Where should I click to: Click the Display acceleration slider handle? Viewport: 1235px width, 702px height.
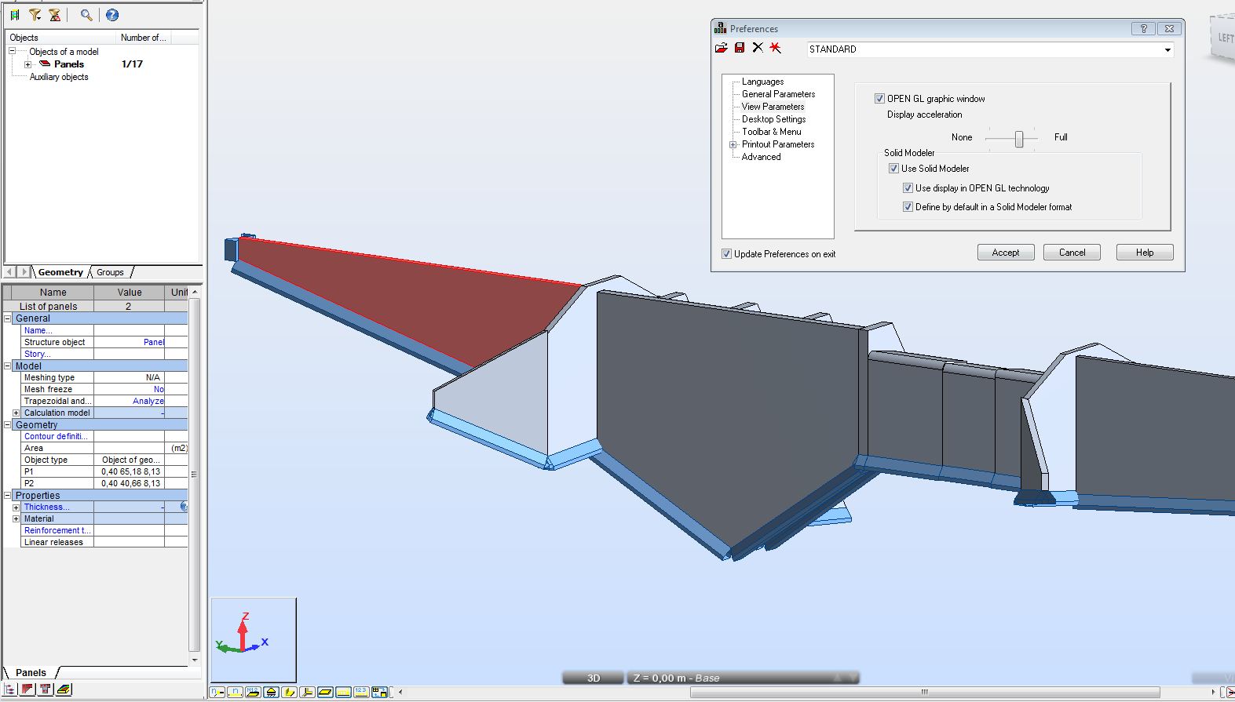pyautogui.click(x=1019, y=139)
